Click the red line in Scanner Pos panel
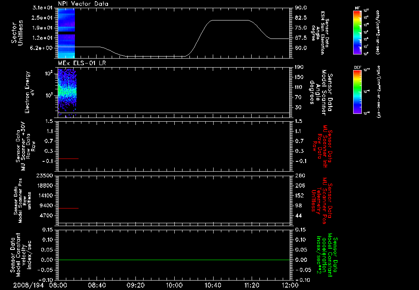419x290 pixels. [68, 208]
